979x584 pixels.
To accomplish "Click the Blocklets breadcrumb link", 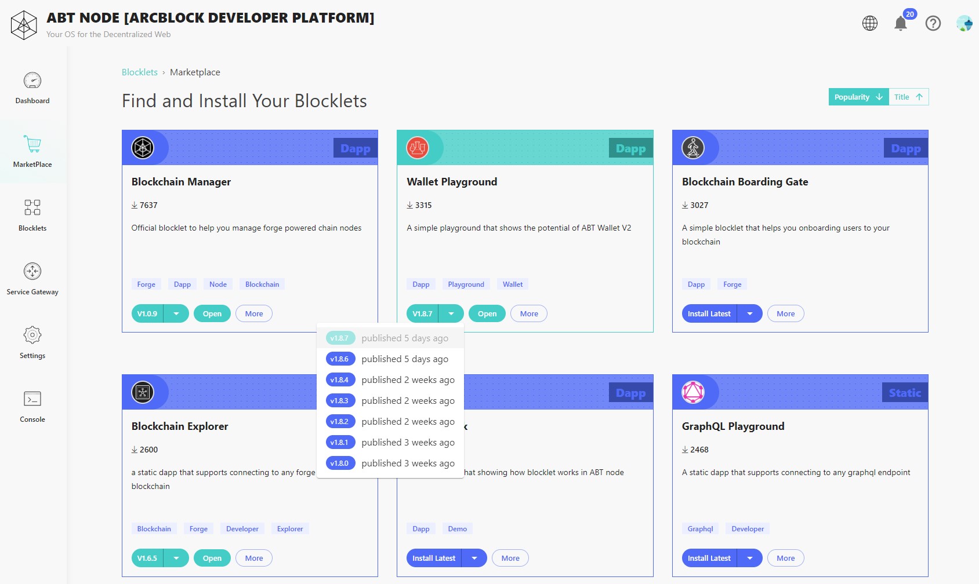I will pyautogui.click(x=139, y=72).
